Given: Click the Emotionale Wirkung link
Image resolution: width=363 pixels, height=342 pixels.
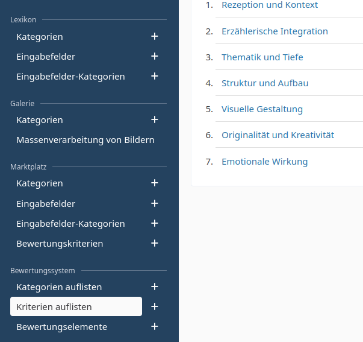Looking at the screenshot, I should (x=264, y=162).
